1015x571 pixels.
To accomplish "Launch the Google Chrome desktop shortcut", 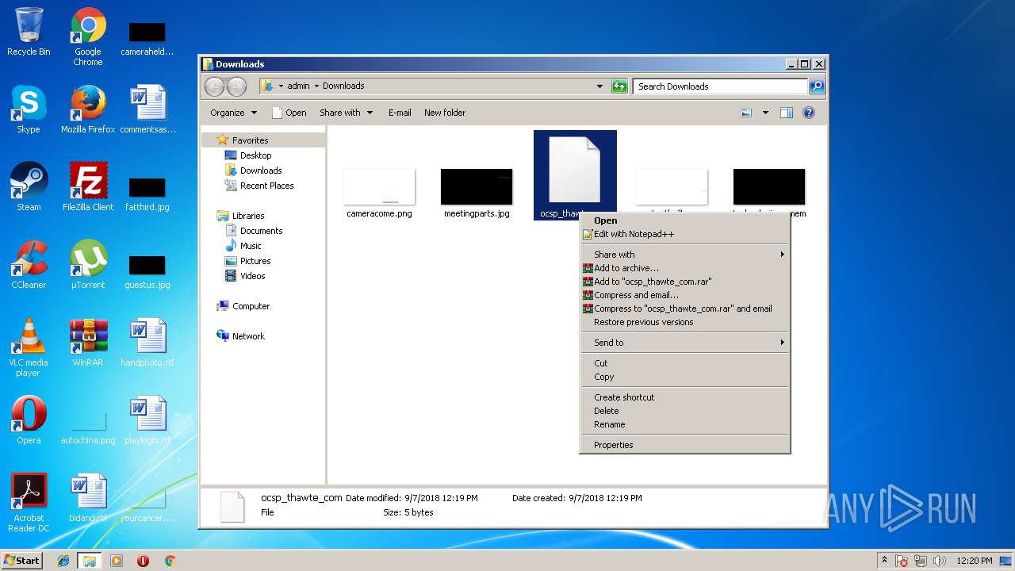I will pos(88,36).
